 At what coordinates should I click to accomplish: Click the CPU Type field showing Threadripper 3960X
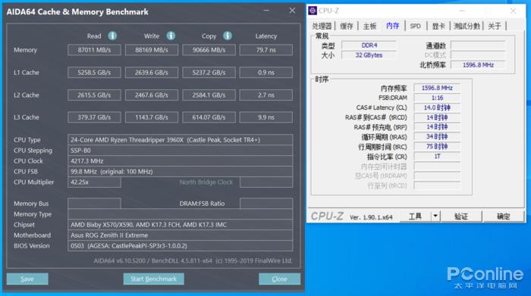click(x=181, y=140)
